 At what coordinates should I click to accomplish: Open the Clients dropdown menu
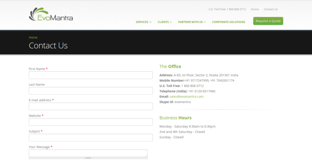(165, 22)
